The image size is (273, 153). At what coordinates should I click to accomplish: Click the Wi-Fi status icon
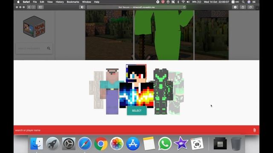(x=183, y=2)
